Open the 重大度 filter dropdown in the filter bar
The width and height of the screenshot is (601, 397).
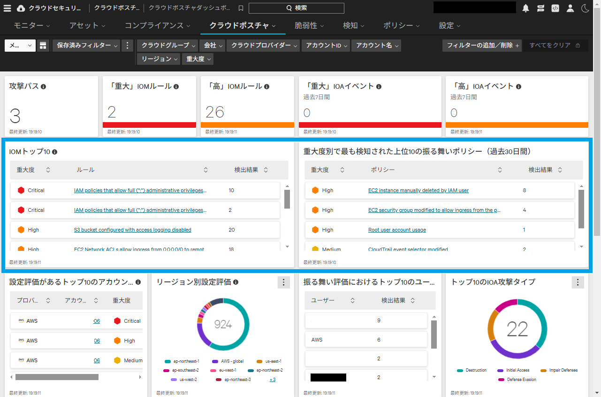(x=198, y=59)
